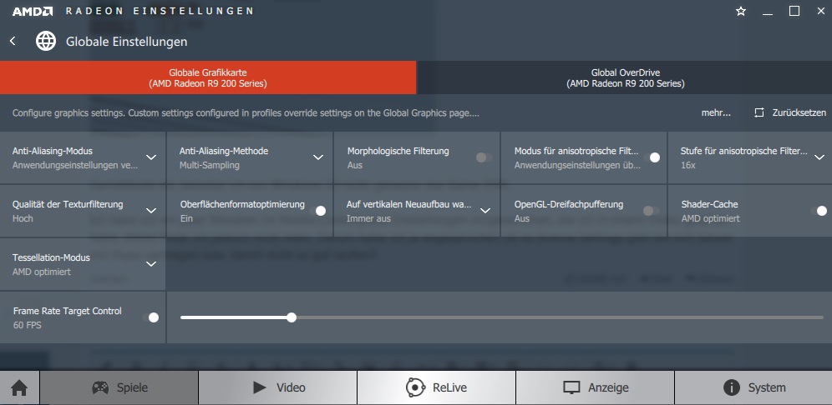Open the Anzeige tab
This screenshot has height=405, width=832.
tap(595, 387)
